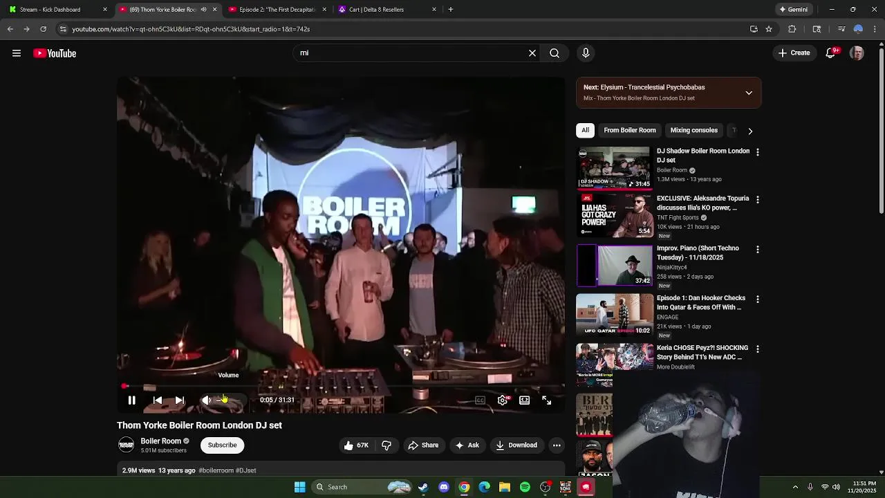Adjust the player volume slider
This screenshot has height=498, width=885.
[x=228, y=400]
